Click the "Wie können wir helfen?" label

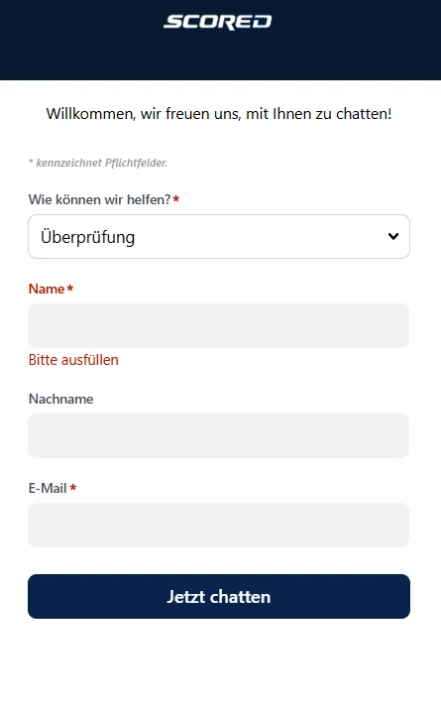100,199
